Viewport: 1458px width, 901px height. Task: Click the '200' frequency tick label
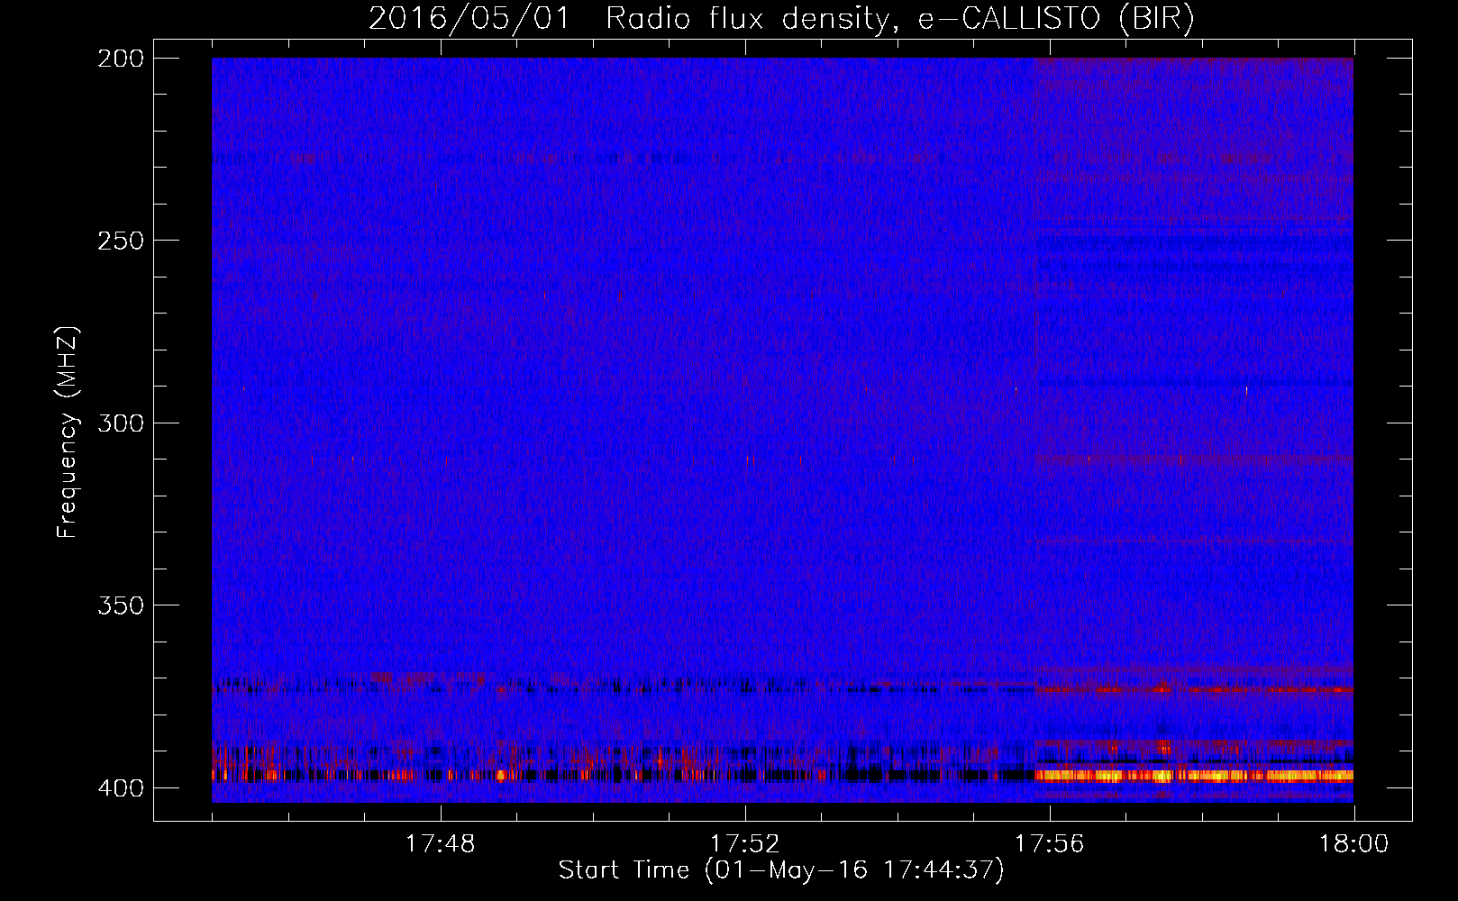coord(120,59)
